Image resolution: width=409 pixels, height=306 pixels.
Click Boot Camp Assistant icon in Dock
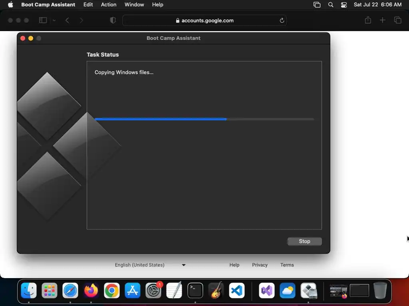pyautogui.click(x=308, y=290)
